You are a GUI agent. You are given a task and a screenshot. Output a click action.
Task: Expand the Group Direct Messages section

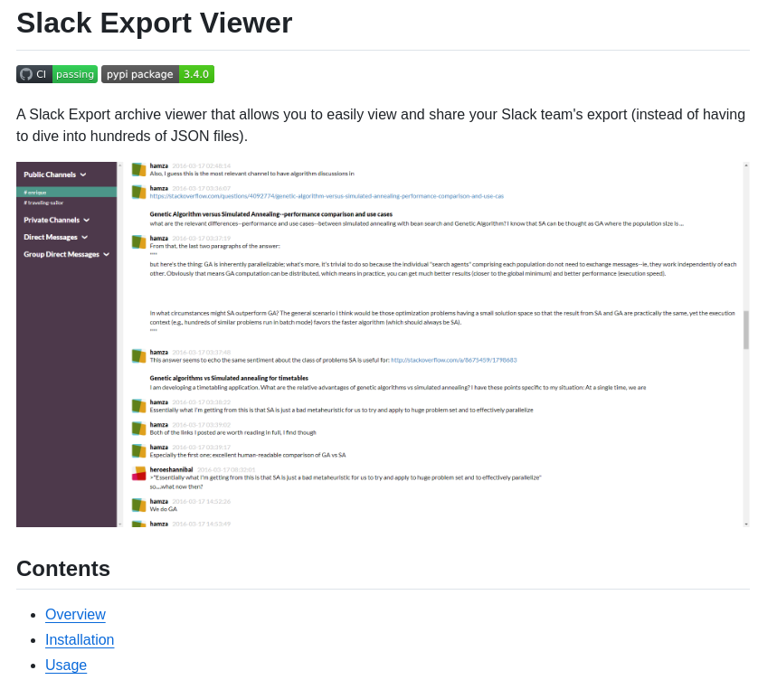click(106, 254)
